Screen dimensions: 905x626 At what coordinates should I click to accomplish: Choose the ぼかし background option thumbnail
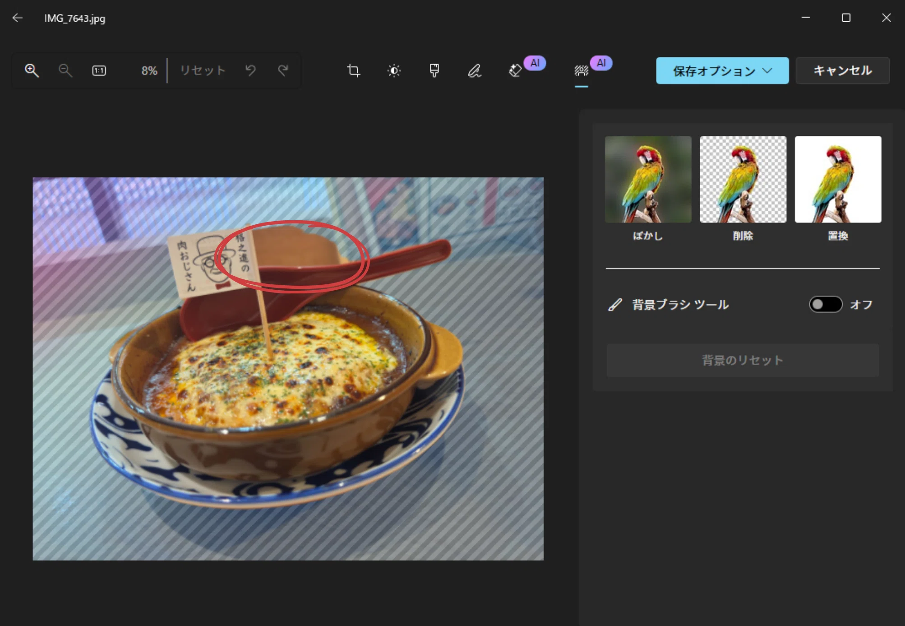pos(648,179)
